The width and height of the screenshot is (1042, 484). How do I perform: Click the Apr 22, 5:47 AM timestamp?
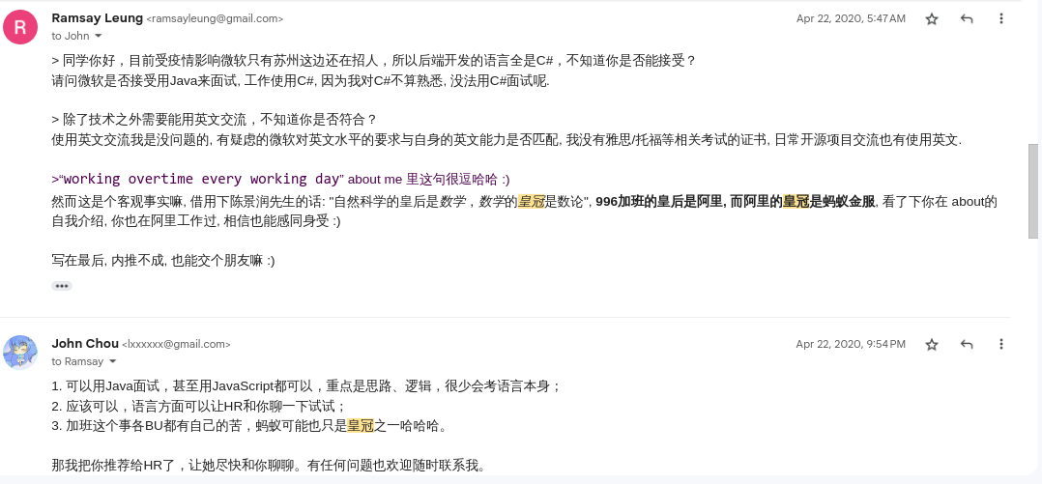pos(851,18)
